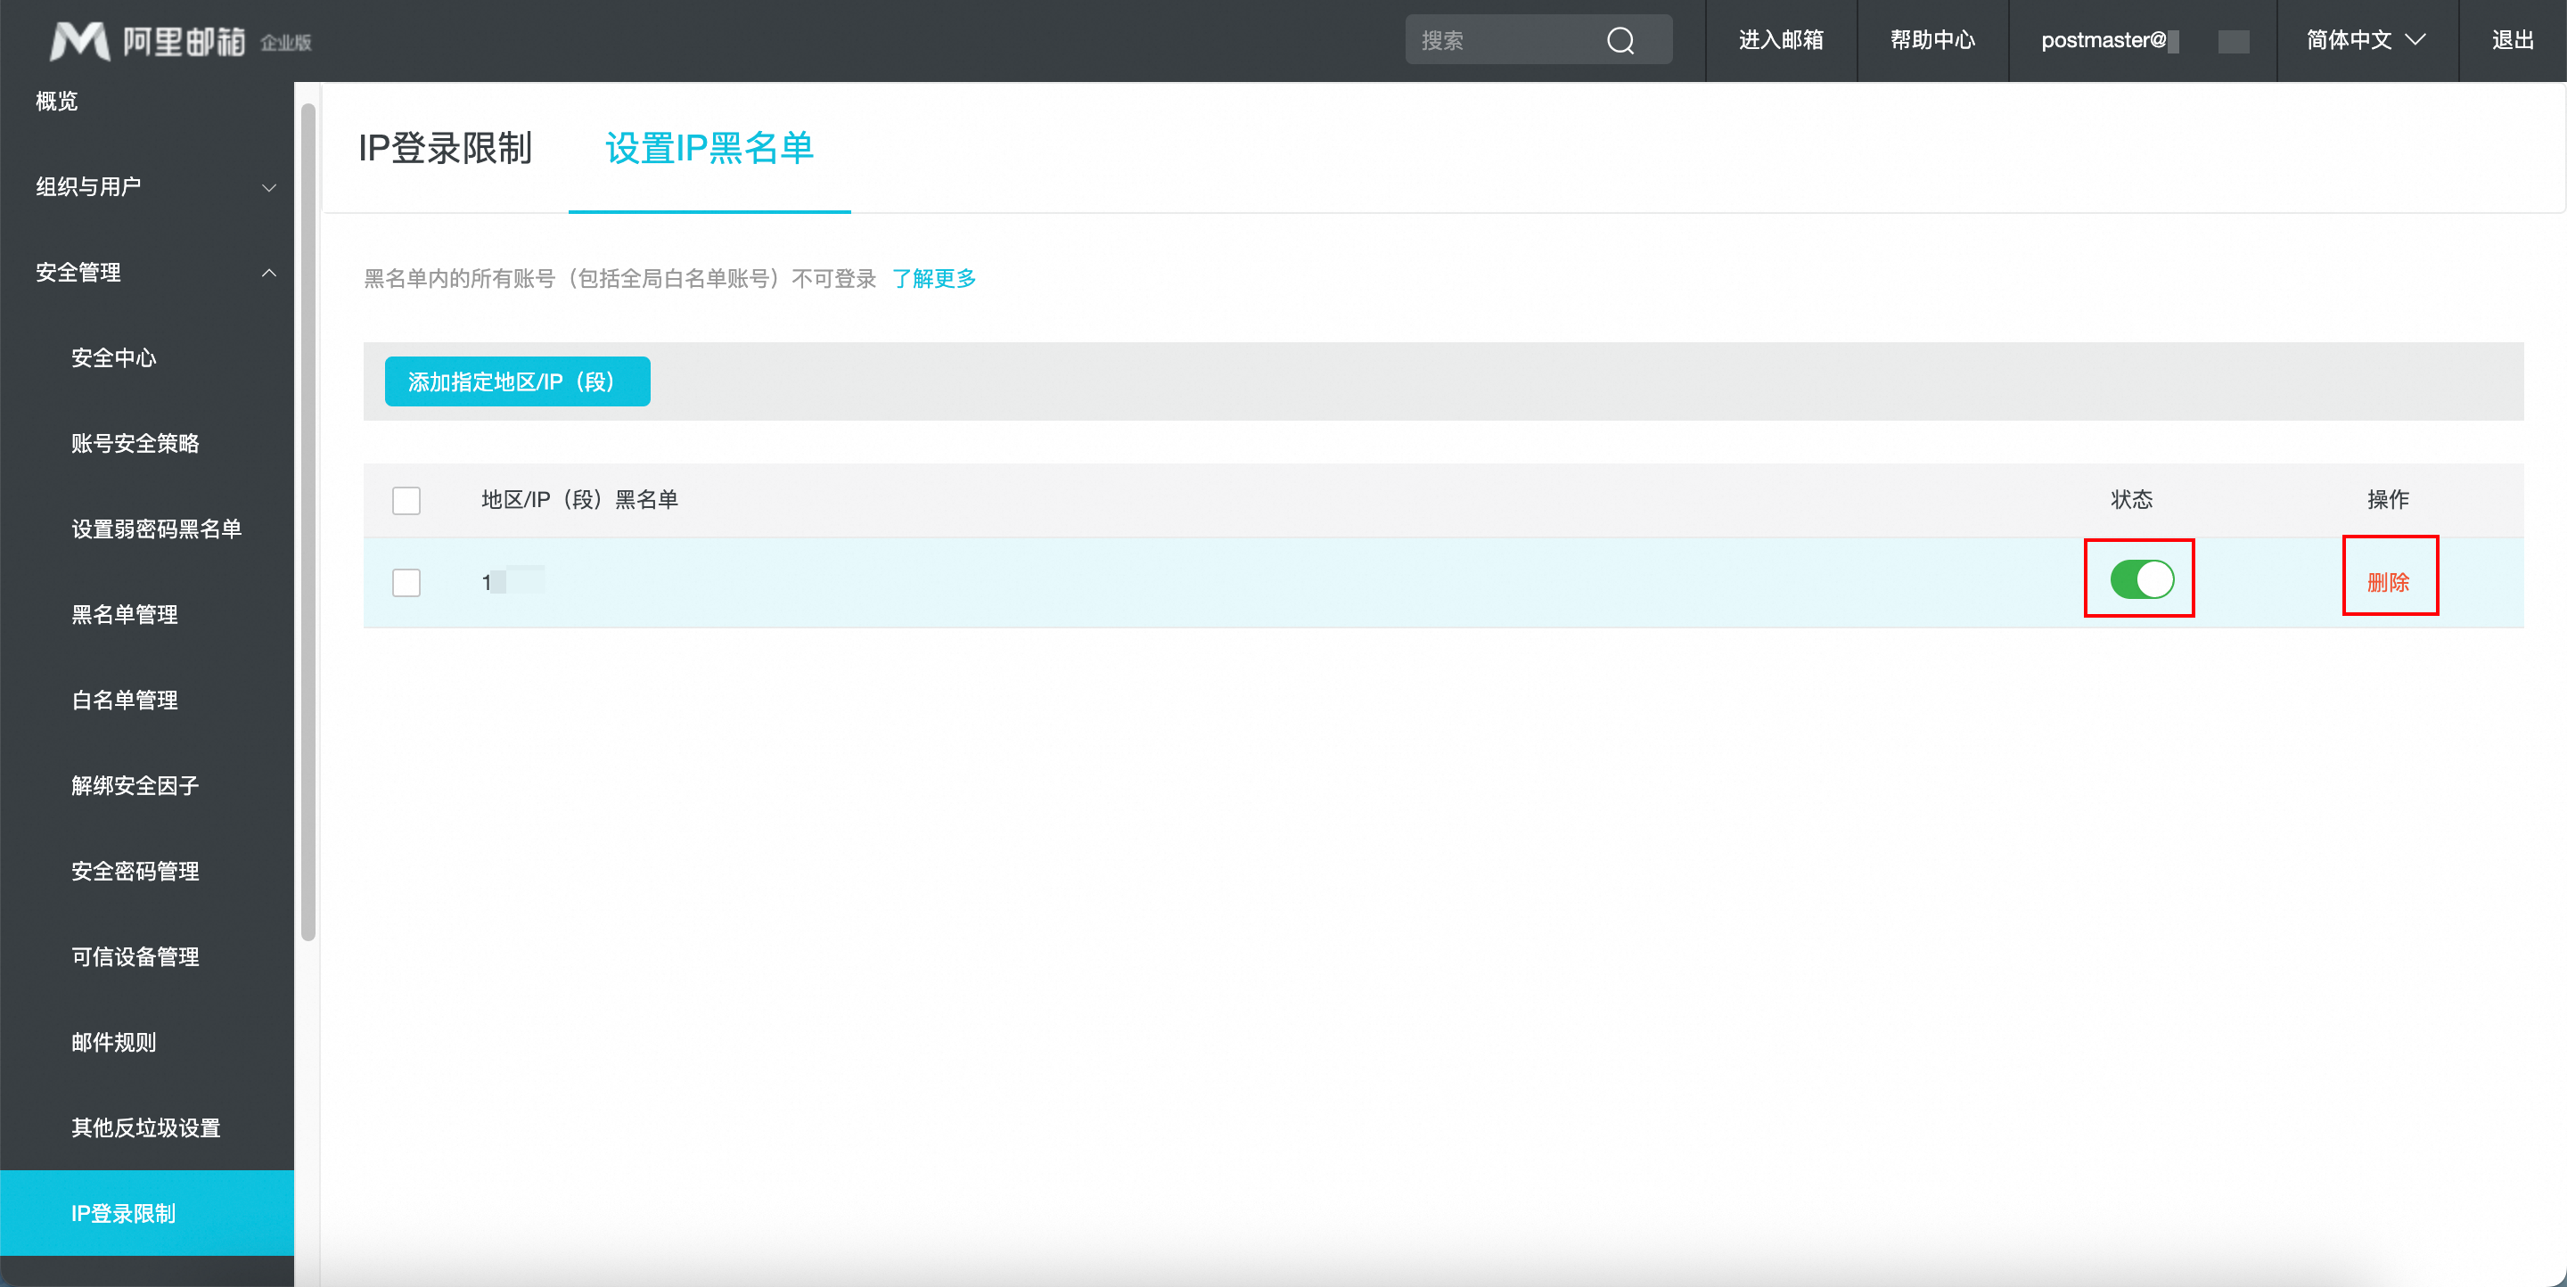Check the first blacklist row checkbox
Image resolution: width=2567 pixels, height=1287 pixels.
(406, 583)
